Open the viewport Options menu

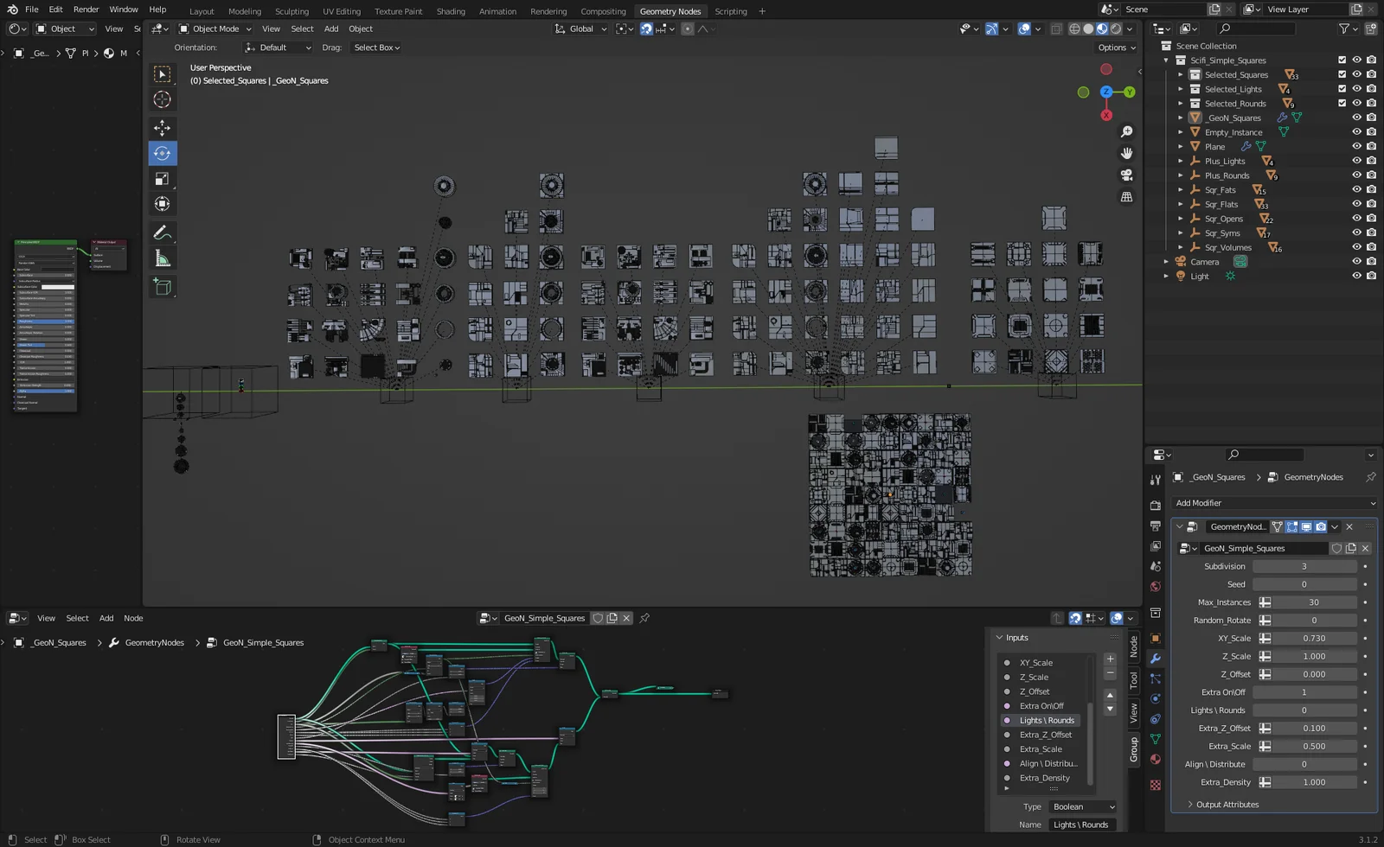coord(1115,48)
